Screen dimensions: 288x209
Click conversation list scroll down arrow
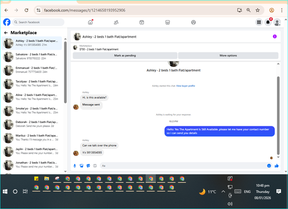click(x=65, y=171)
